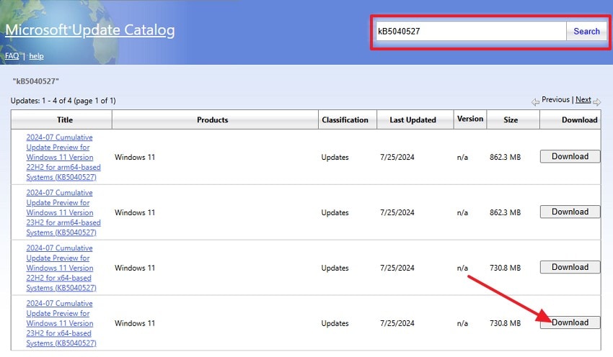Sort by the Classification column header
This screenshot has height=357, width=613.
coord(345,119)
